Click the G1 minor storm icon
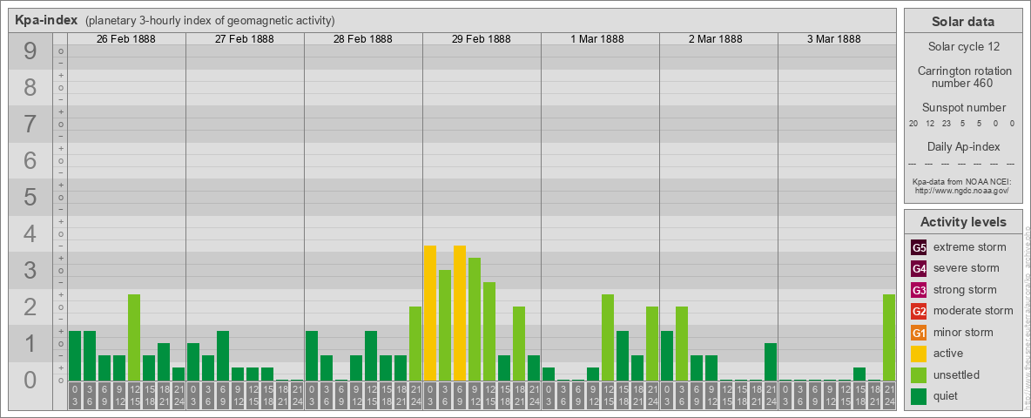Image resolution: width=1031 pixels, height=418 pixels. (x=919, y=333)
